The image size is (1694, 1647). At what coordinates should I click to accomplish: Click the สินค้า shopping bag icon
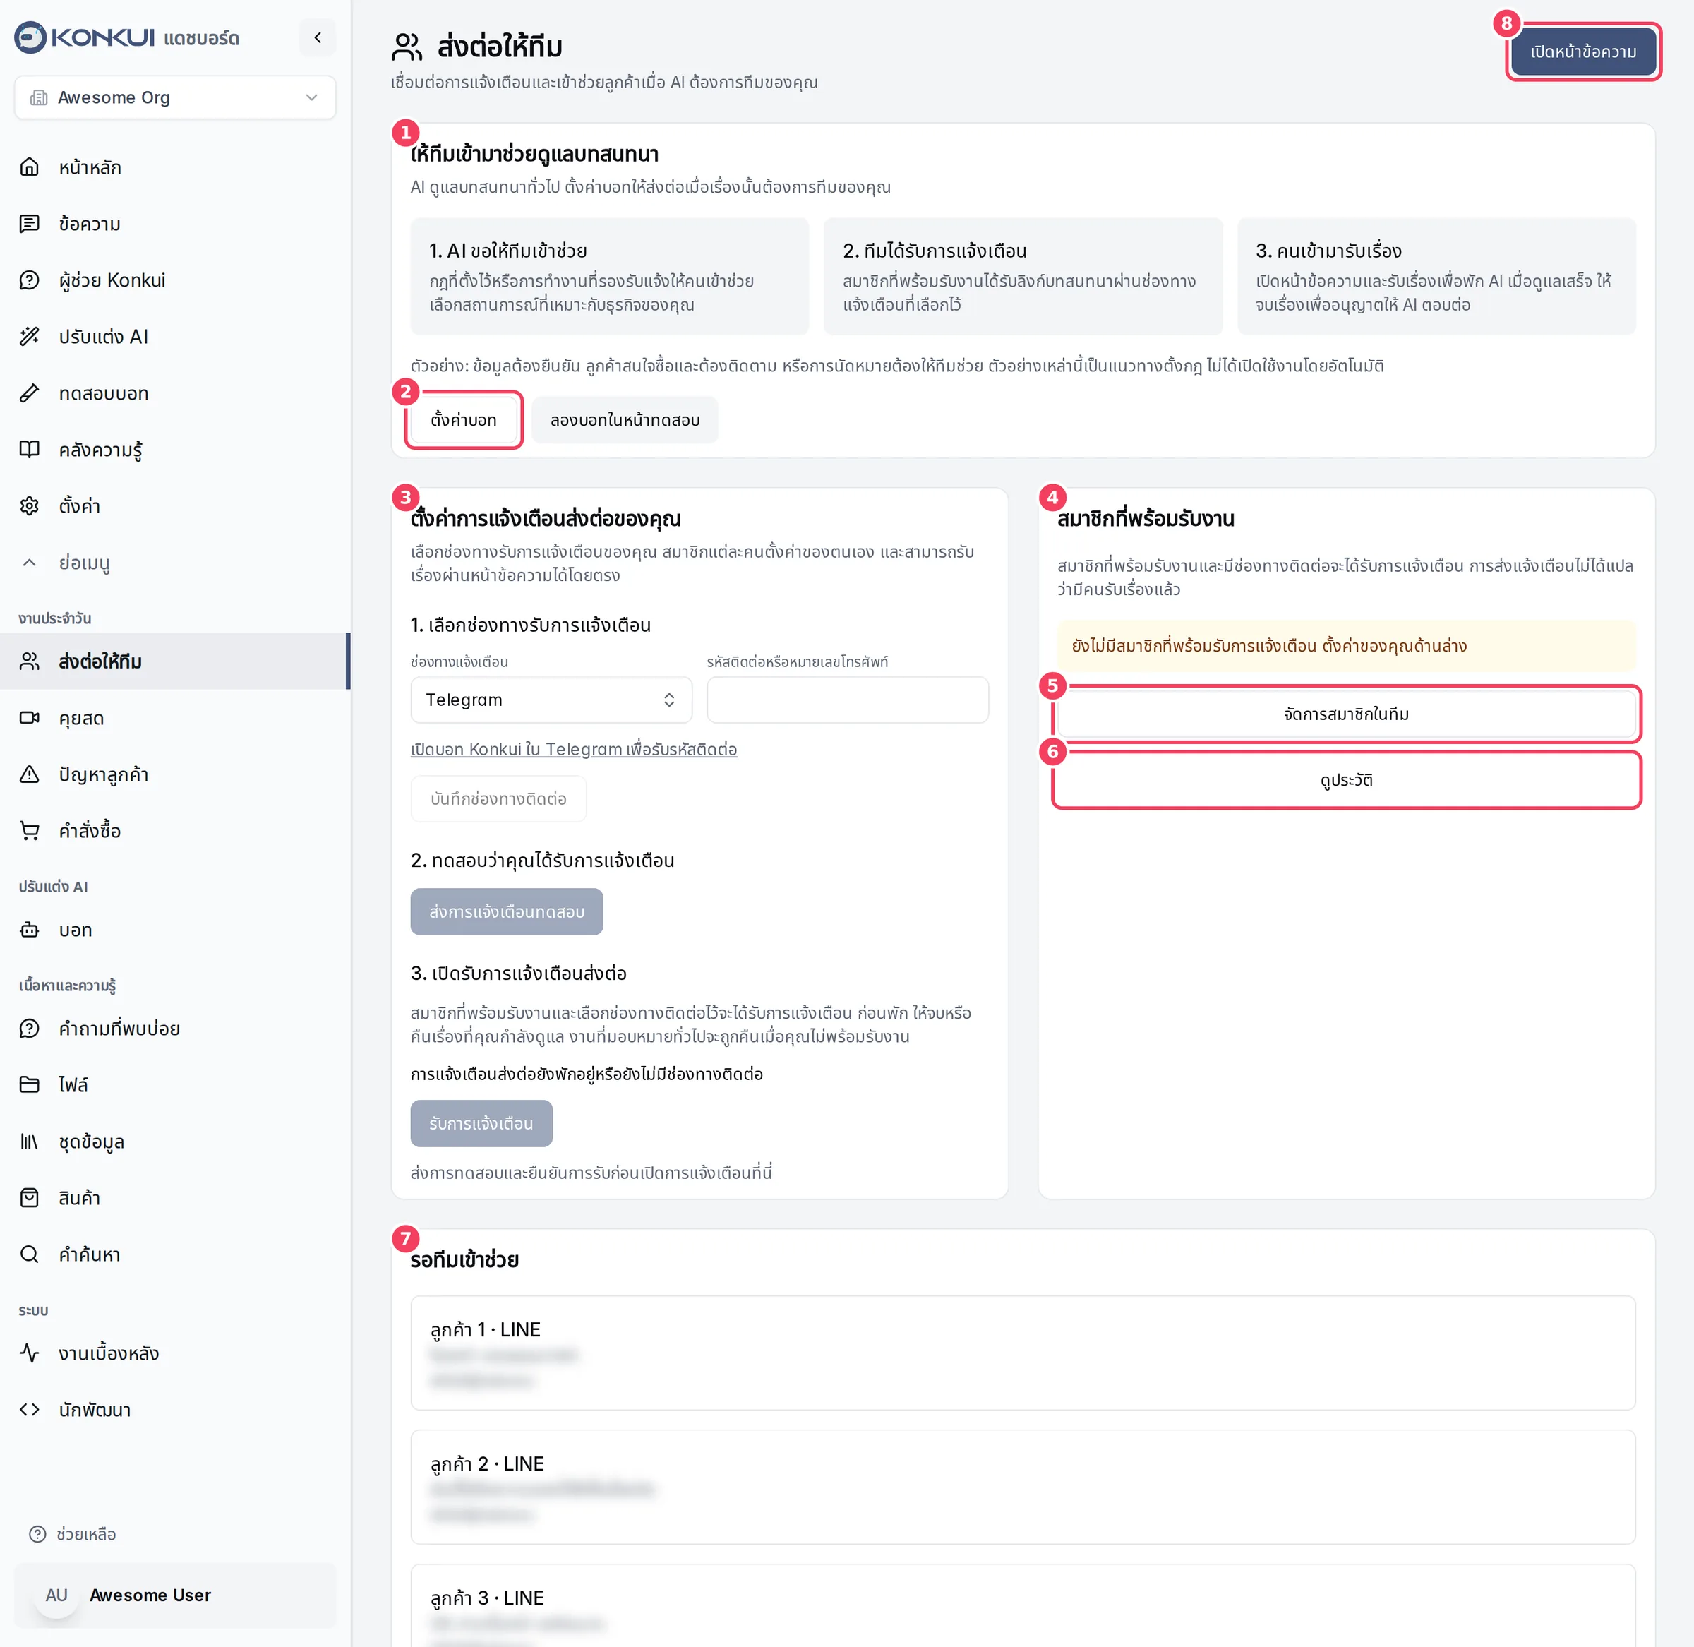[30, 1198]
